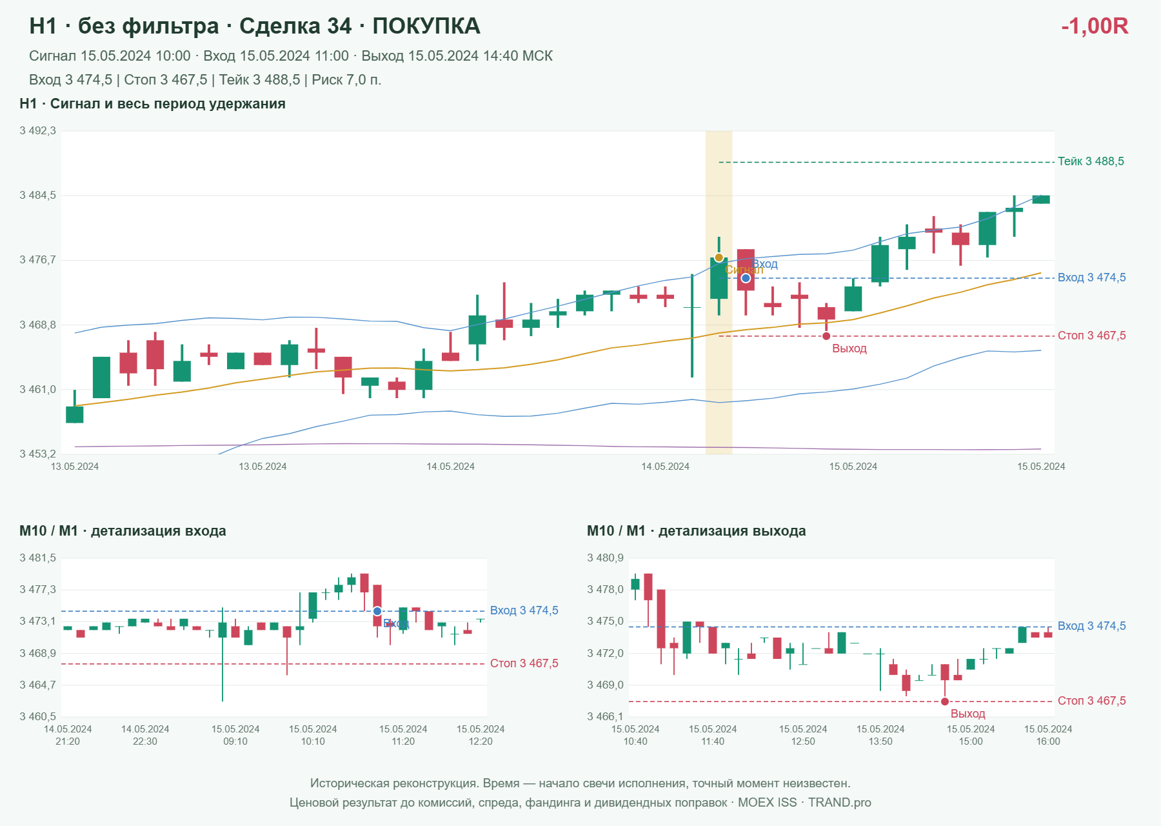Click the Вход 3 474,5 label on the exit detail chart

pyautogui.click(x=1091, y=626)
